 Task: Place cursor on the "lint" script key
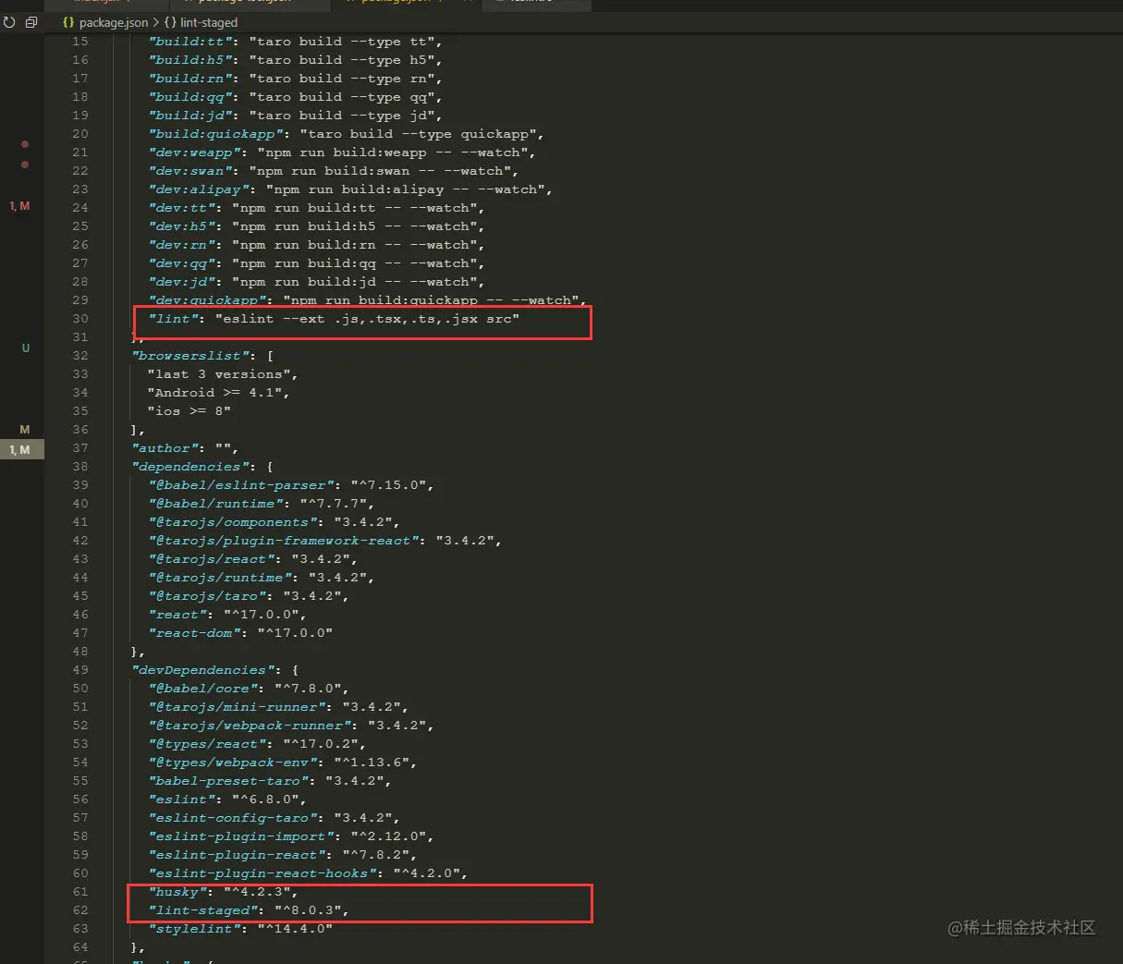(x=174, y=319)
